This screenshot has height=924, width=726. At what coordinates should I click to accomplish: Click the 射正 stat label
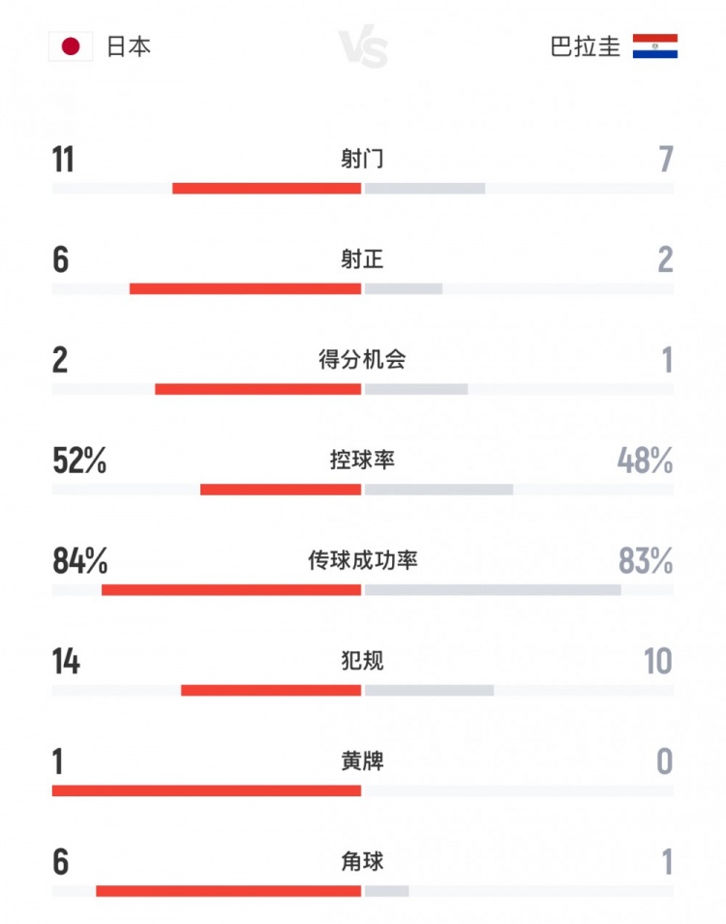(362, 259)
